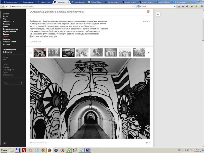The width and height of the screenshot is (204, 153).
Task: Click the 'Поиск' sidebar search field
Action: click(11, 83)
